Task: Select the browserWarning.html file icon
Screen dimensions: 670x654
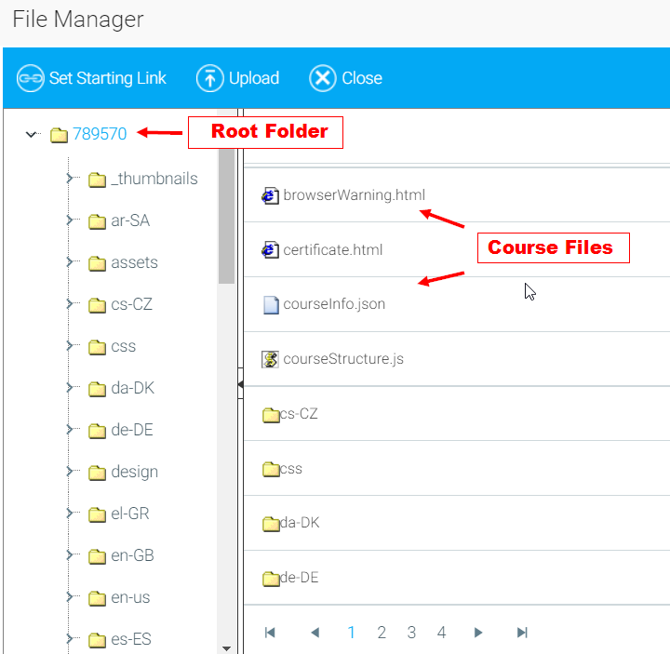Action: pos(271,195)
